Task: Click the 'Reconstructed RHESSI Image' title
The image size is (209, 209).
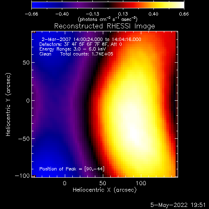Action: click(x=104, y=26)
